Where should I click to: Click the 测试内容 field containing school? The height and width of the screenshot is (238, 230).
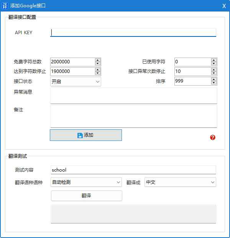pyautogui.click(x=133, y=170)
